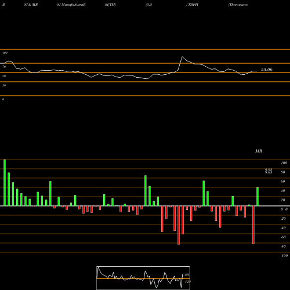Click the value 121 in mini chart

click(x=188, y=282)
